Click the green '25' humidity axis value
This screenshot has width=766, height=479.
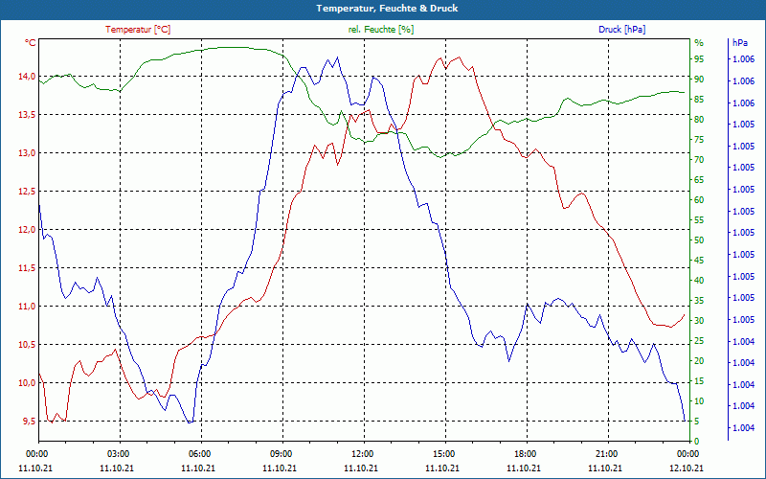699,341
